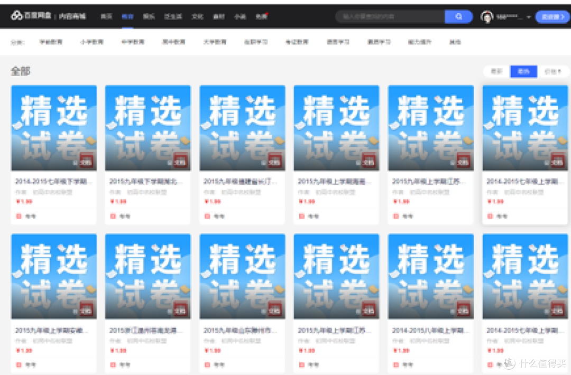Viewport: 571px width, 375px height.
Task: Open the 小说 nav tab
Action: [x=240, y=17]
